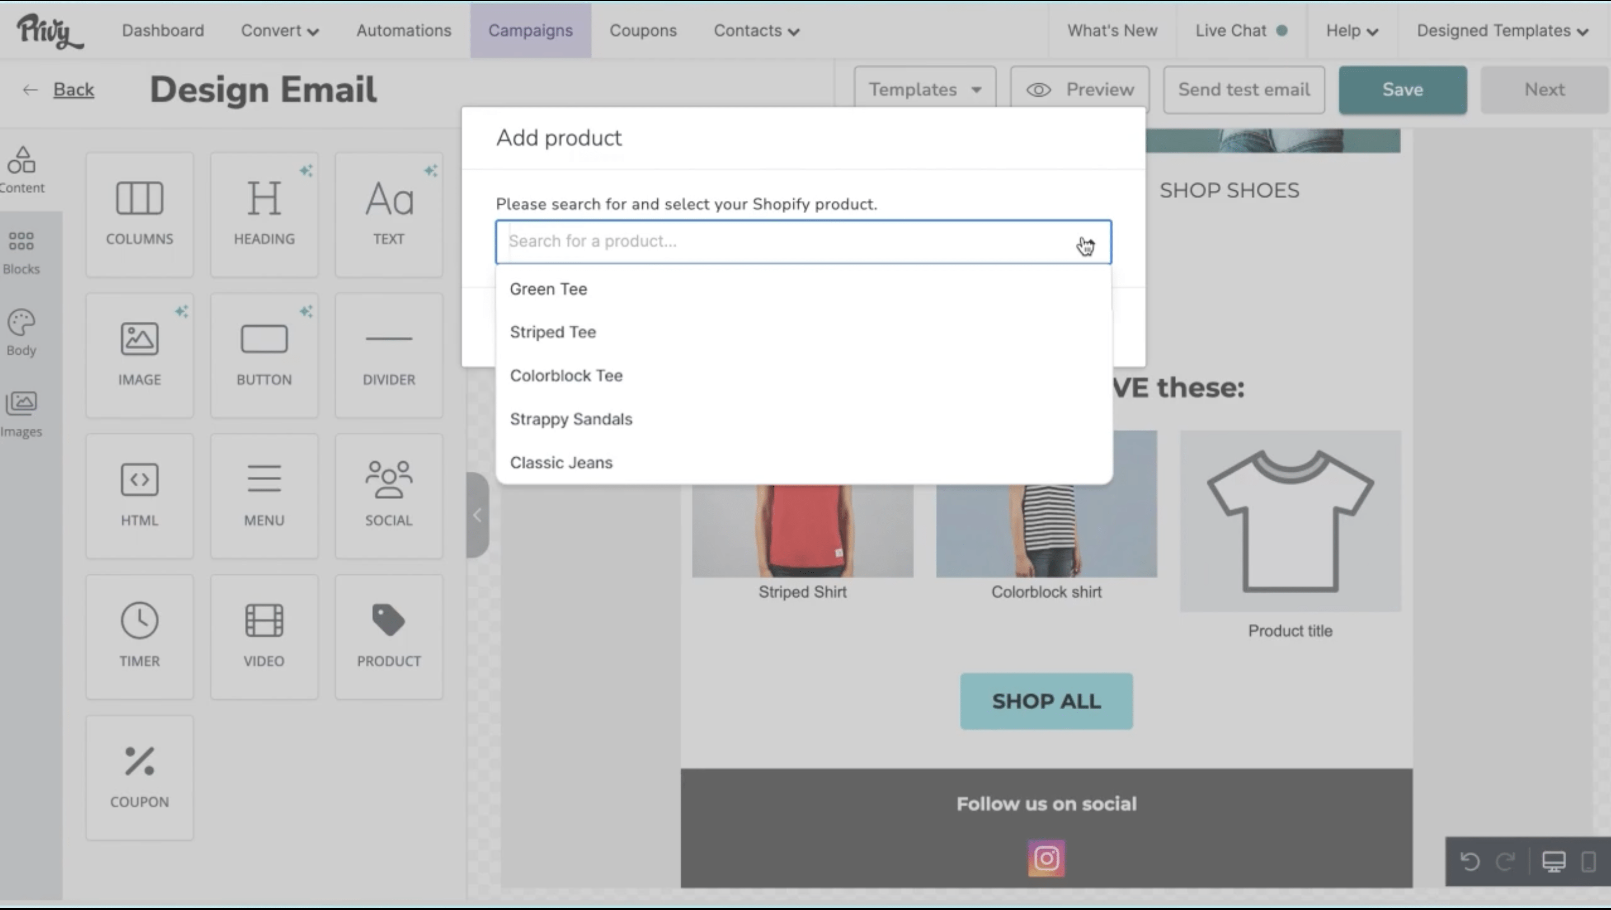Open the Designed Templates account menu
Viewport: 1611px width, 910px height.
(x=1502, y=31)
